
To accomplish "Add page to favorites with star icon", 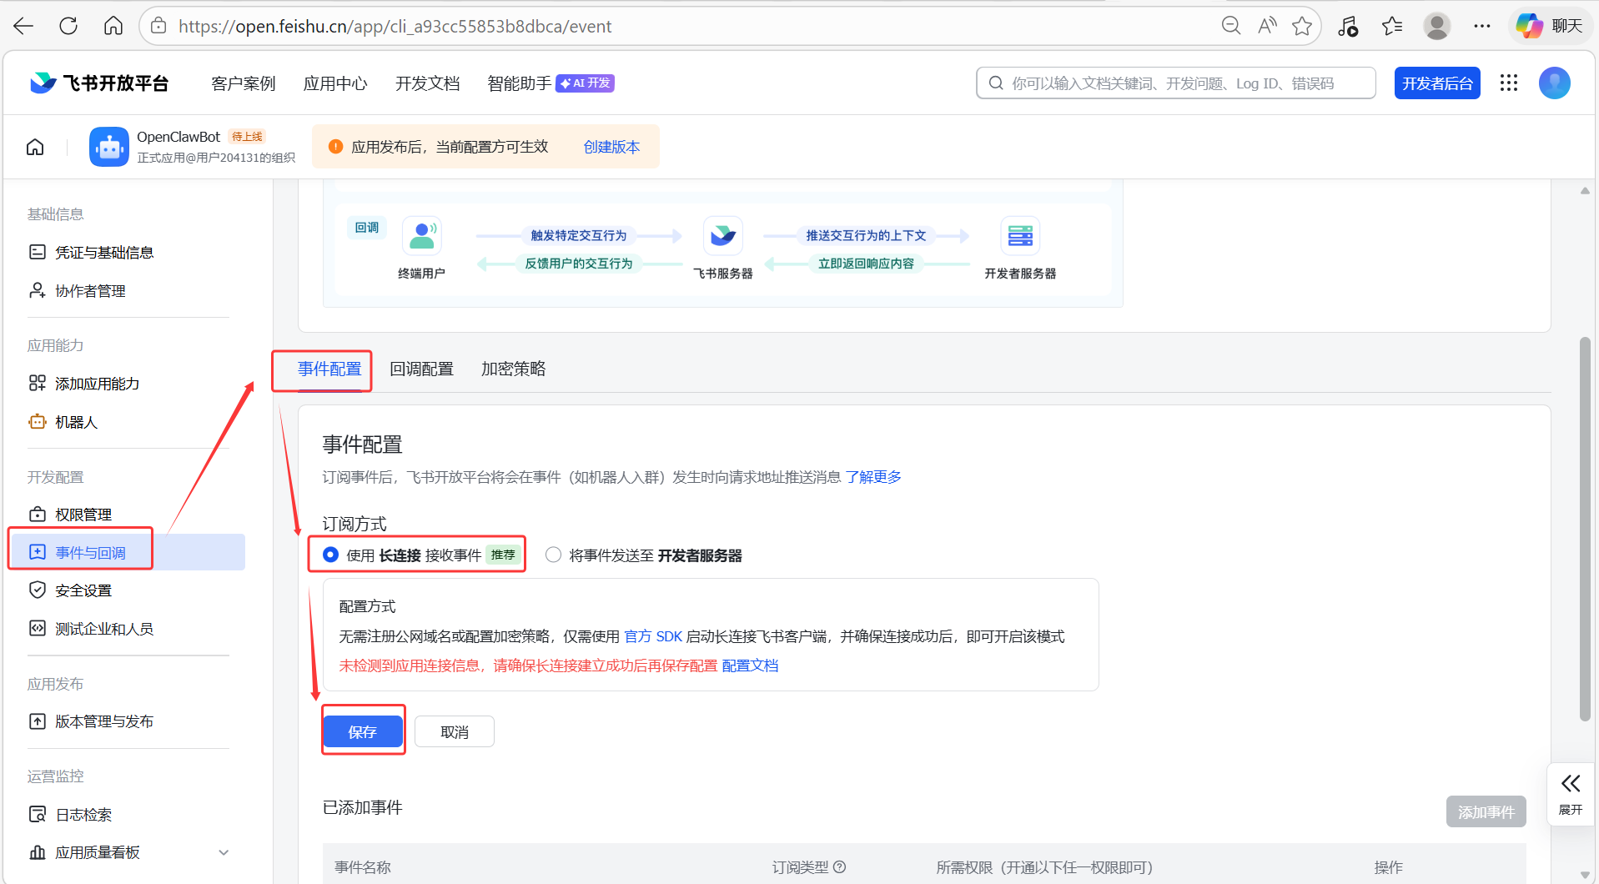I will coord(1302,26).
